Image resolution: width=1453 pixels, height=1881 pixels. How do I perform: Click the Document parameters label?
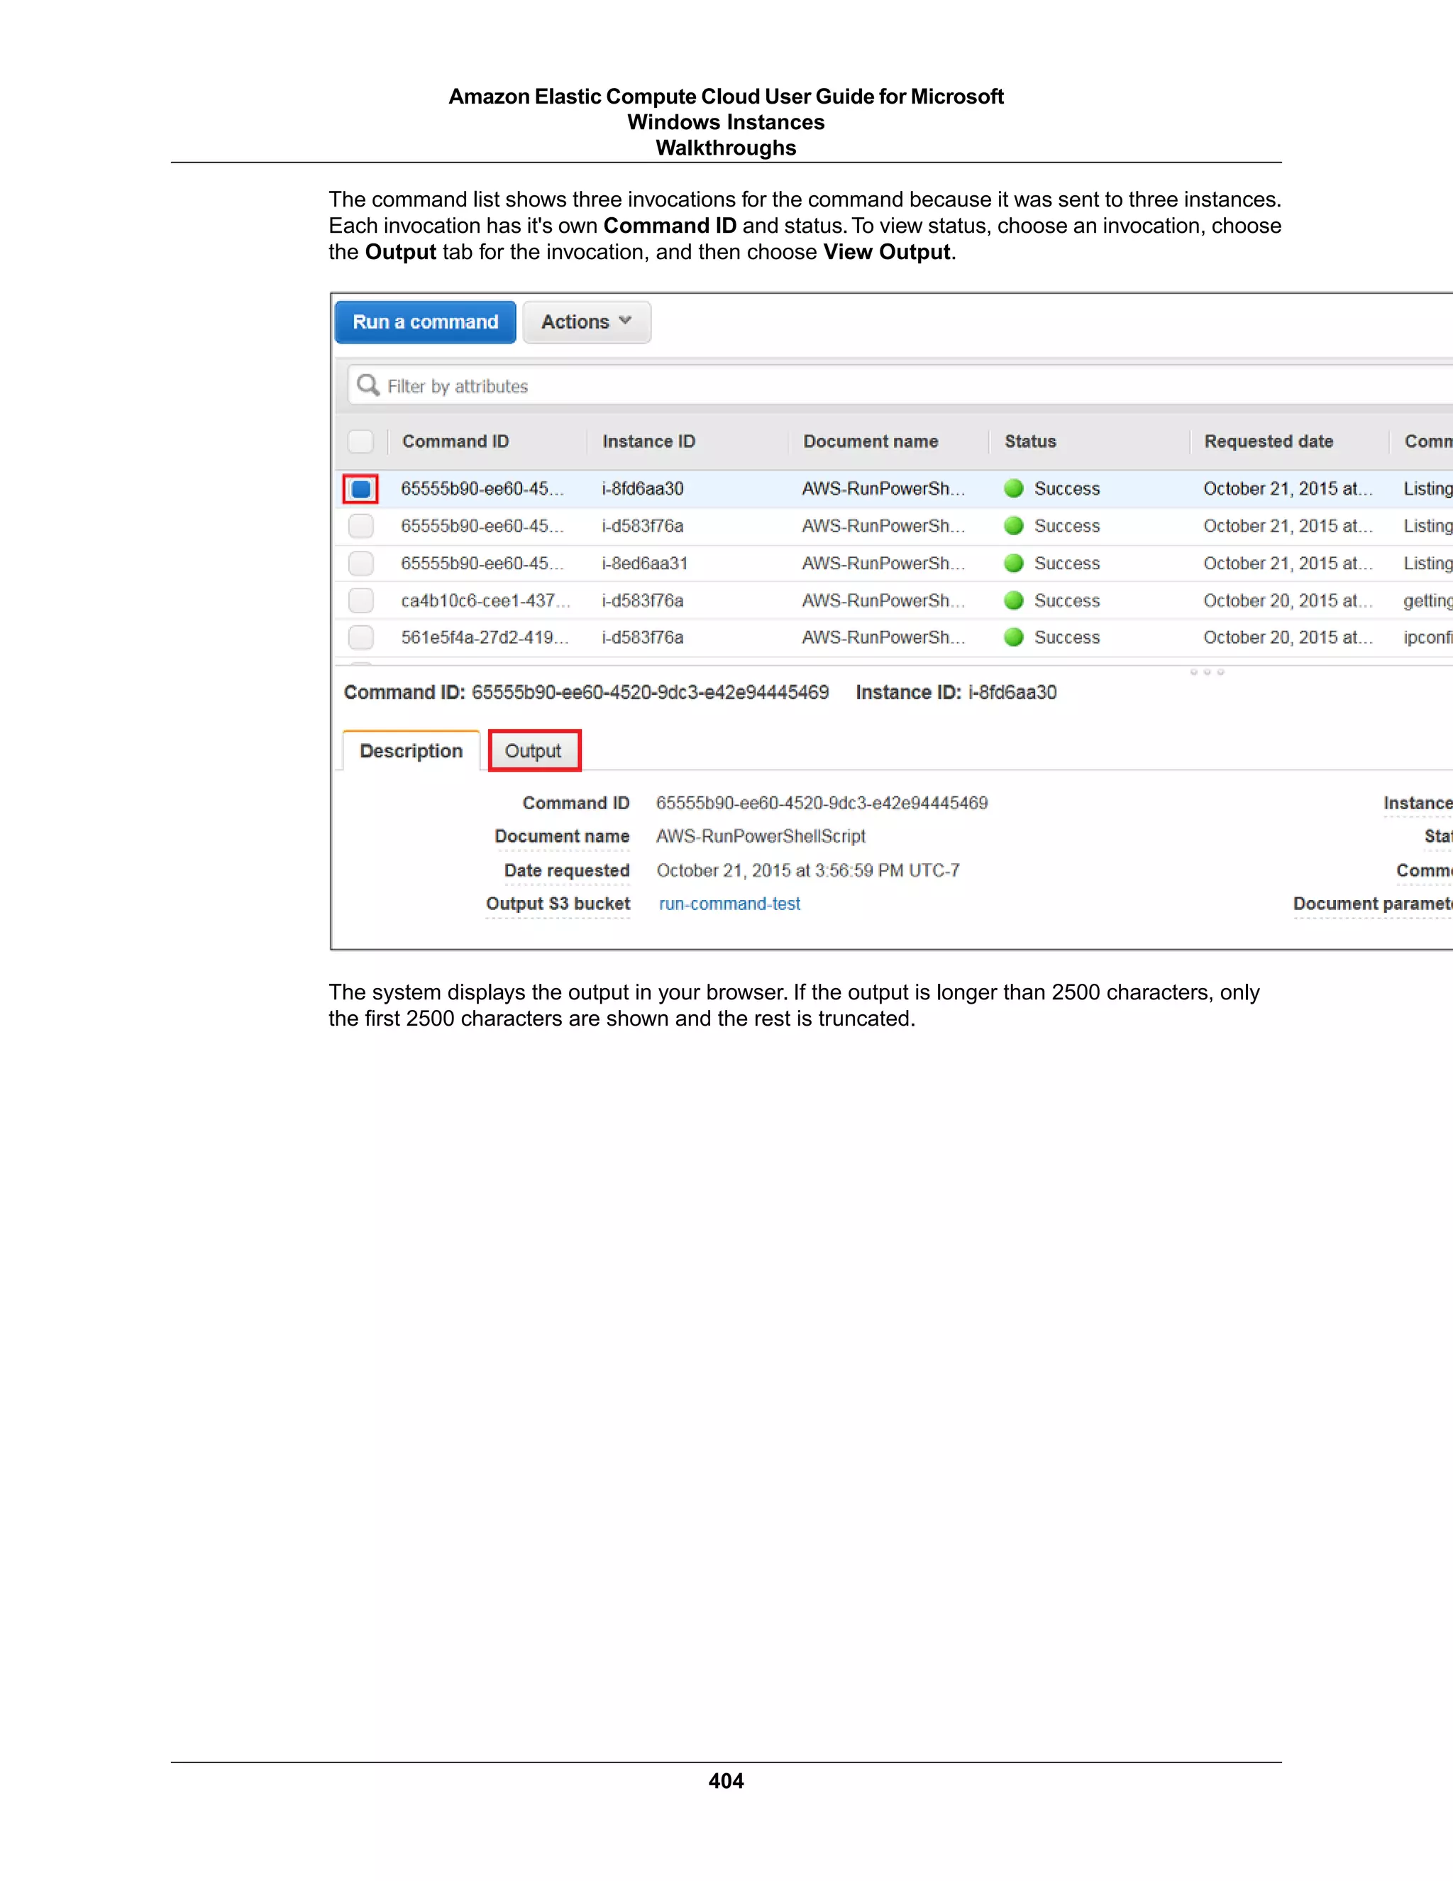1373,904
